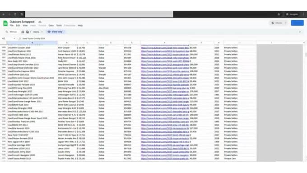Select the Used Land Rover Defender 2022 cell
Image resolution: width=307 pixels, height=173 pixels.
[32, 68]
